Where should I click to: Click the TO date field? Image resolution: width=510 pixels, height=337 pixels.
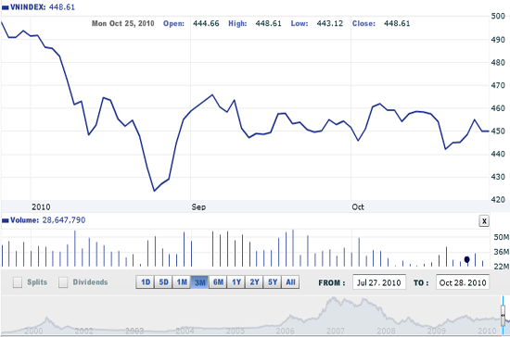click(463, 282)
